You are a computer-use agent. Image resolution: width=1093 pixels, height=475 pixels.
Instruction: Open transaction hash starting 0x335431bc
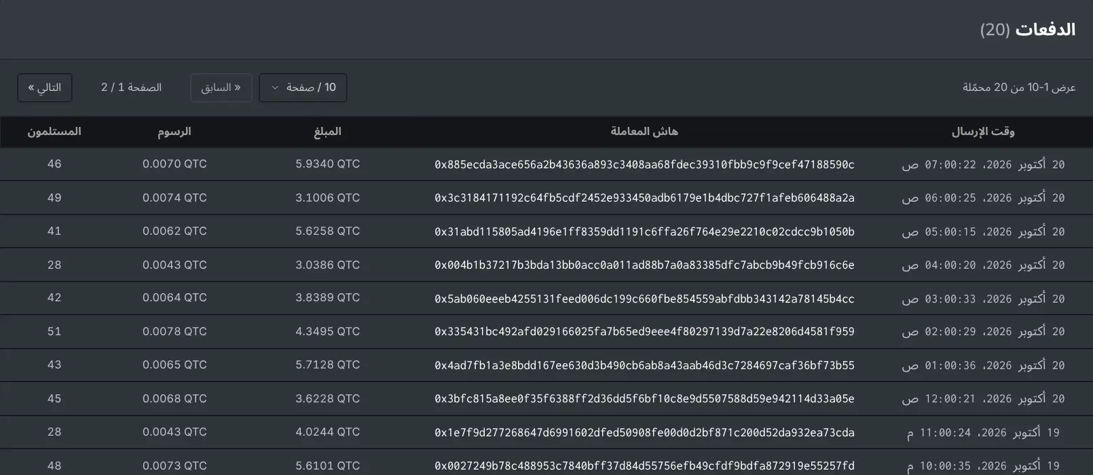pyautogui.click(x=644, y=332)
